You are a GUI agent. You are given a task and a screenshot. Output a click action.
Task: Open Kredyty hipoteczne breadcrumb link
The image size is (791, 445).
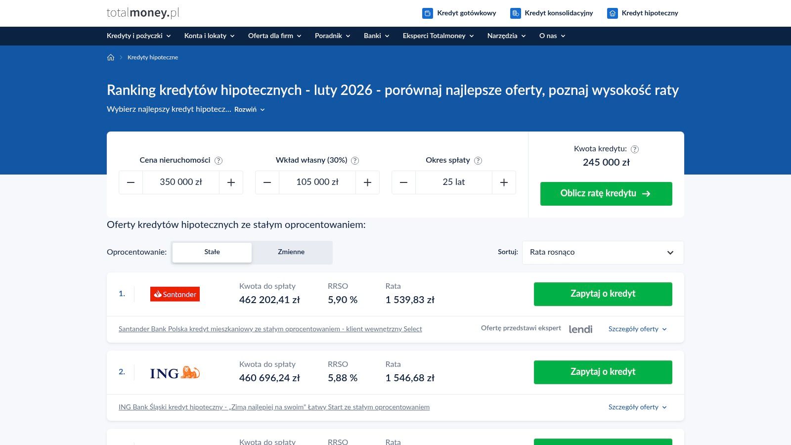pos(153,57)
